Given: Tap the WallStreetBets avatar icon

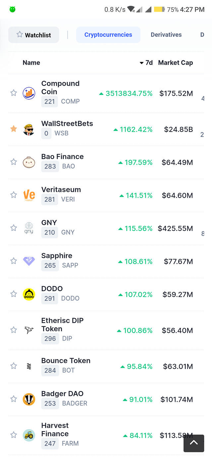Looking at the screenshot, I should [x=29, y=129].
